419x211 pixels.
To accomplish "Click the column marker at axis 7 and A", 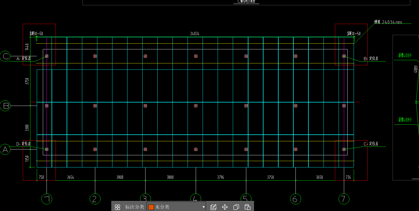I will click(344, 149).
